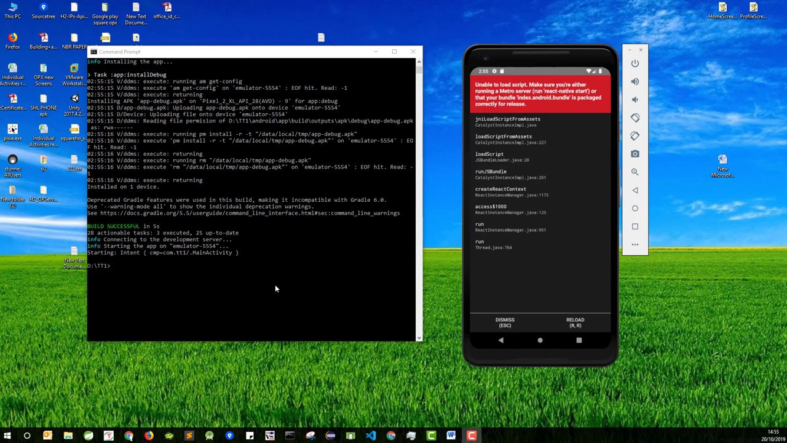Rotate the emulator left
787x443 pixels.
(635, 118)
